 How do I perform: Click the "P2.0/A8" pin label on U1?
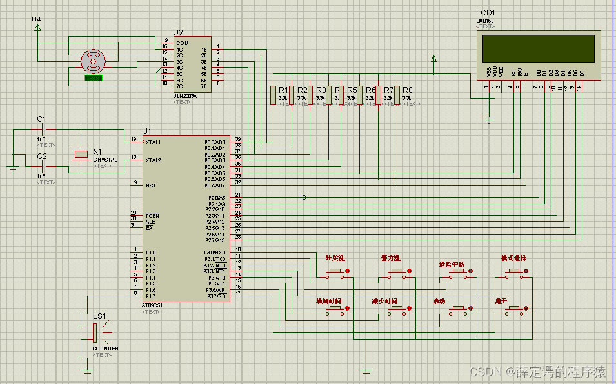click(x=215, y=198)
